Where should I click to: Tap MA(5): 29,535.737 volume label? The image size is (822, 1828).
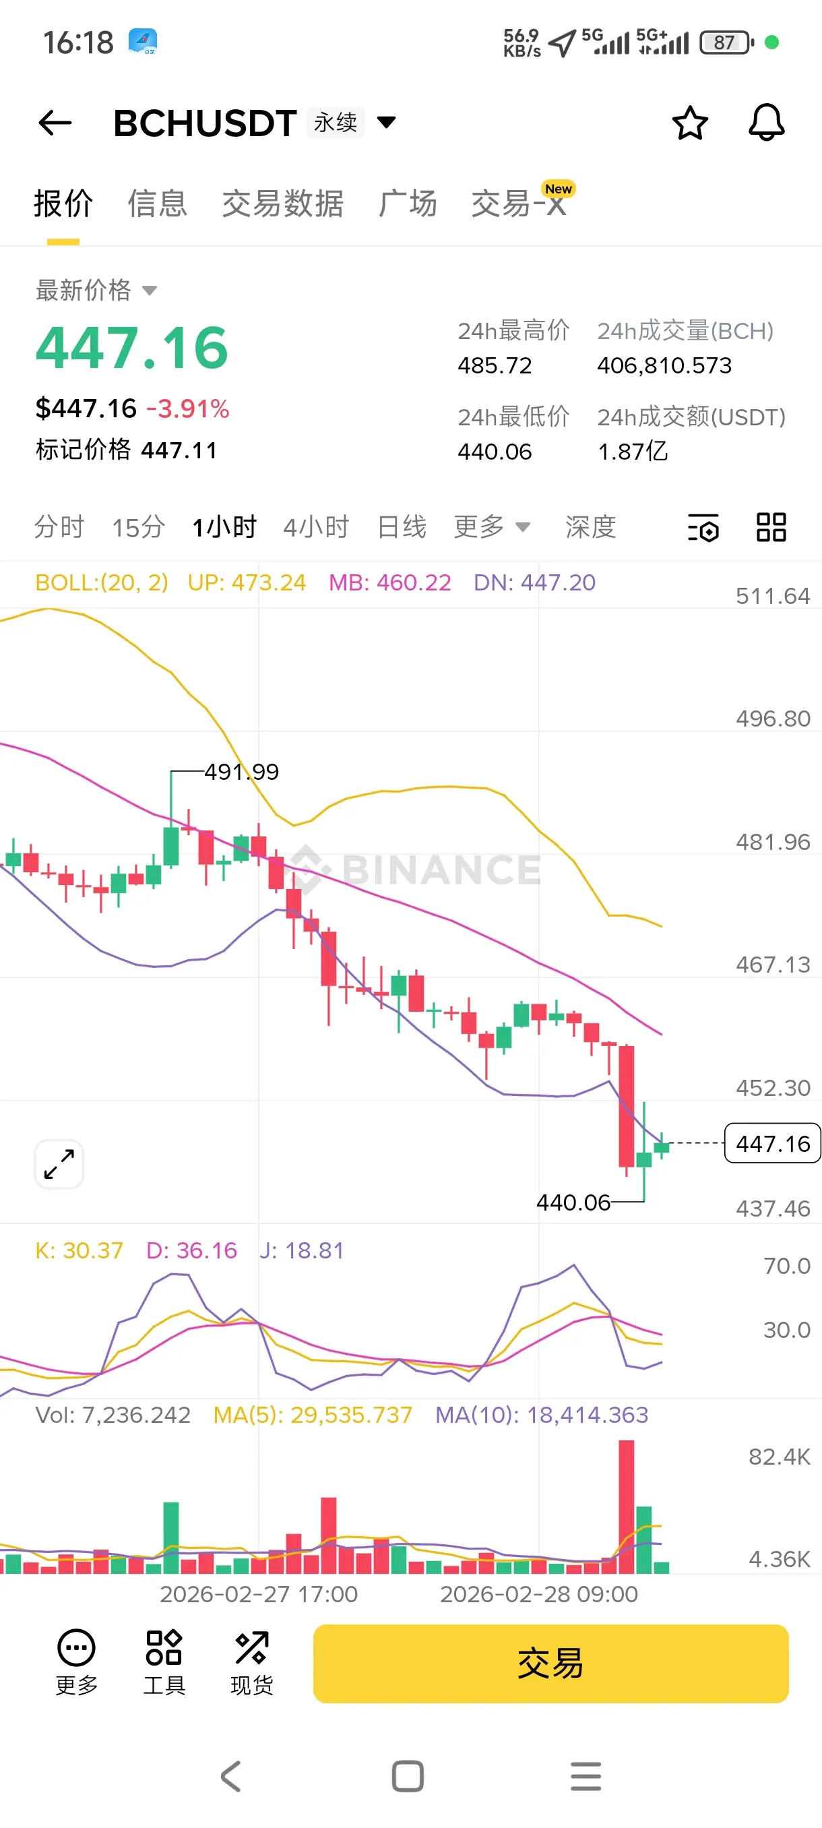(x=313, y=1415)
